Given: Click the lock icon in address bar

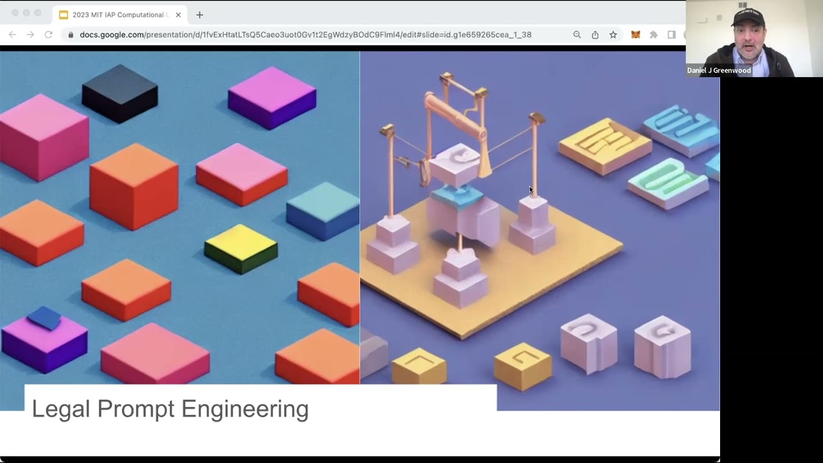Looking at the screenshot, I should coord(71,35).
